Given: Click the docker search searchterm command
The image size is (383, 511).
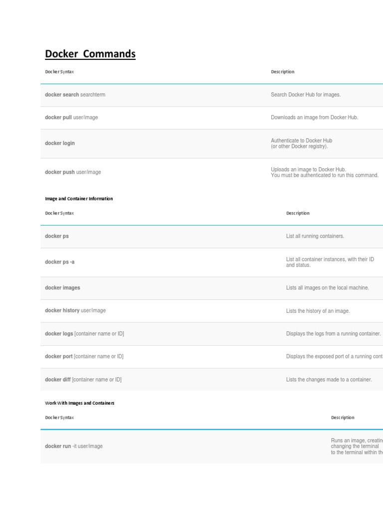Looking at the screenshot, I should coord(75,94).
